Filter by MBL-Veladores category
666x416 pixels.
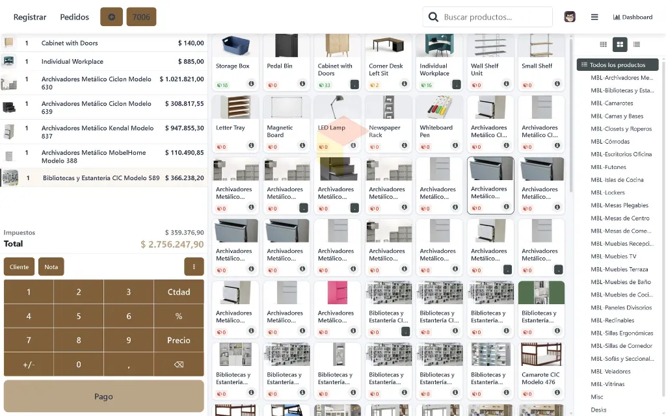(610, 371)
